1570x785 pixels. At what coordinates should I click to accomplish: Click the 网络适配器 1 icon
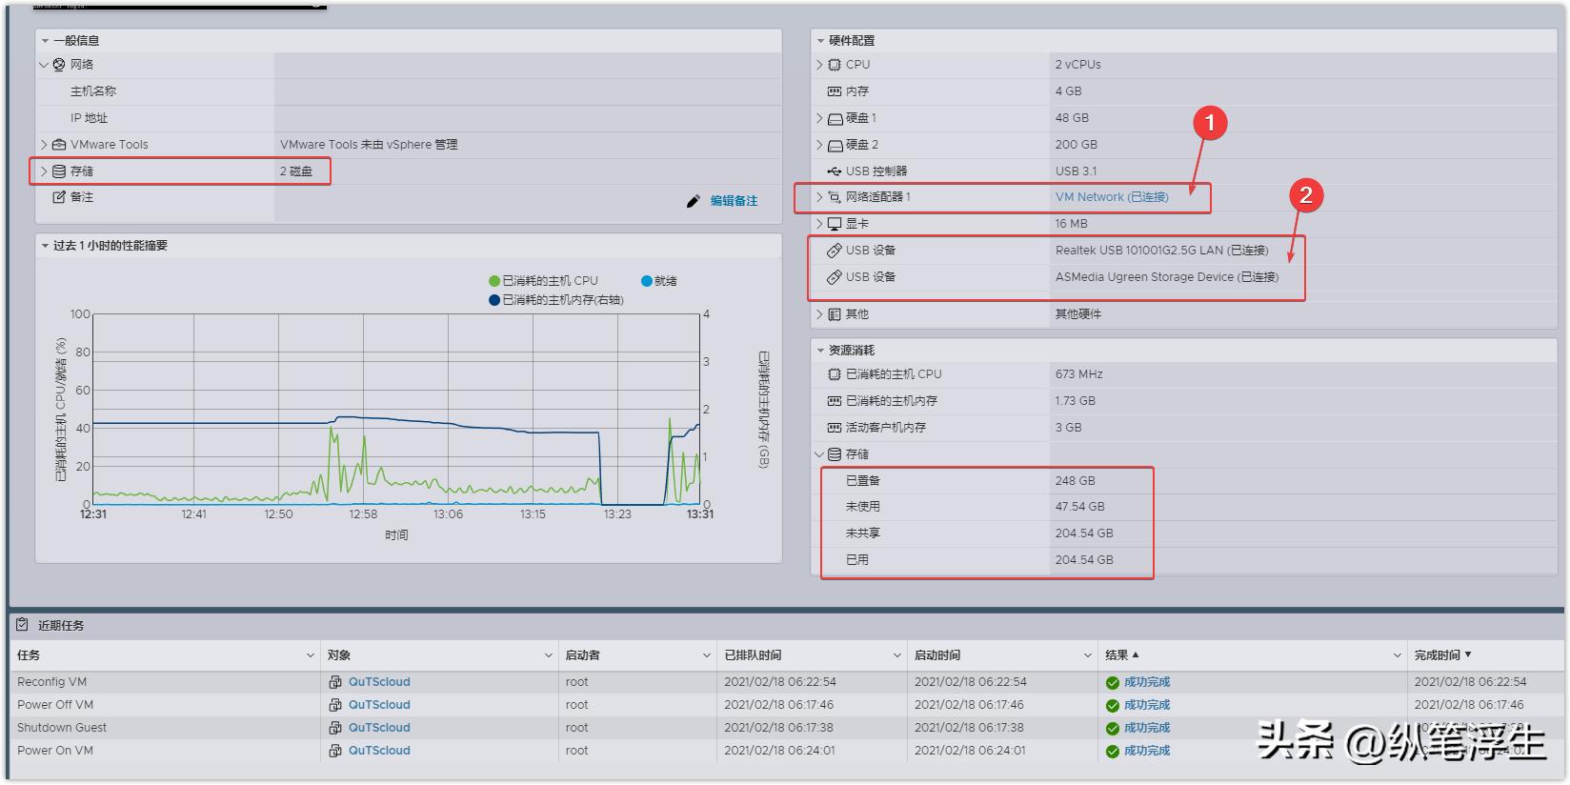point(835,197)
